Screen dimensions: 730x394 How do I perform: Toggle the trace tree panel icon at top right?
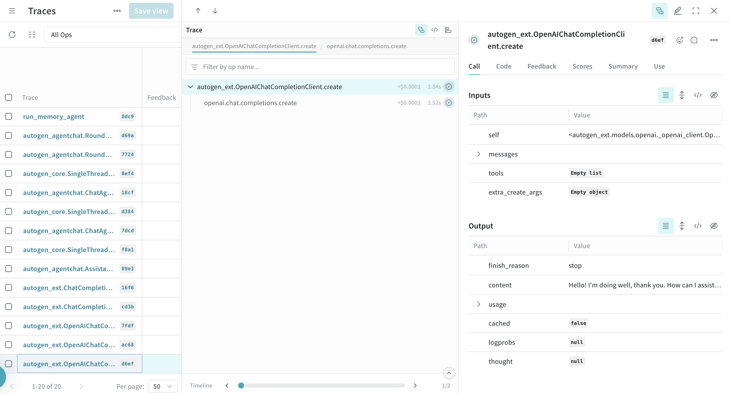point(660,11)
